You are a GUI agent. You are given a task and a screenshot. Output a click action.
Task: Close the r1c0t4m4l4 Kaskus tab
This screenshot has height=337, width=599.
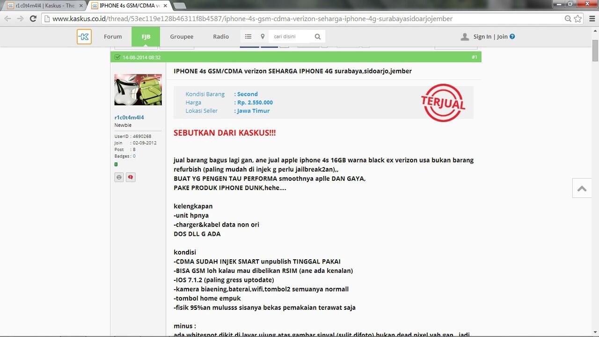[x=80, y=6]
